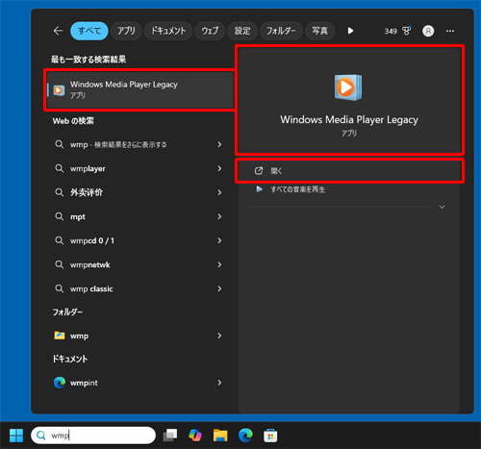The height and width of the screenshot is (449, 481).
Task: Click the play icon beside すべての音楽を再生
Action: 260,189
